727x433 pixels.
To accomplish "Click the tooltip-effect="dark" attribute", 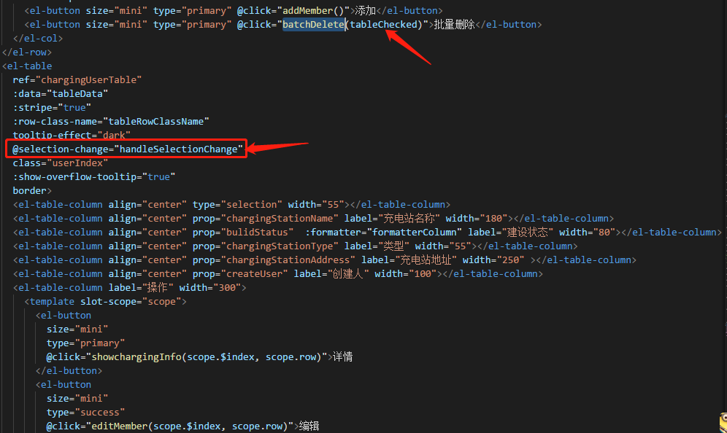I will [x=72, y=136].
